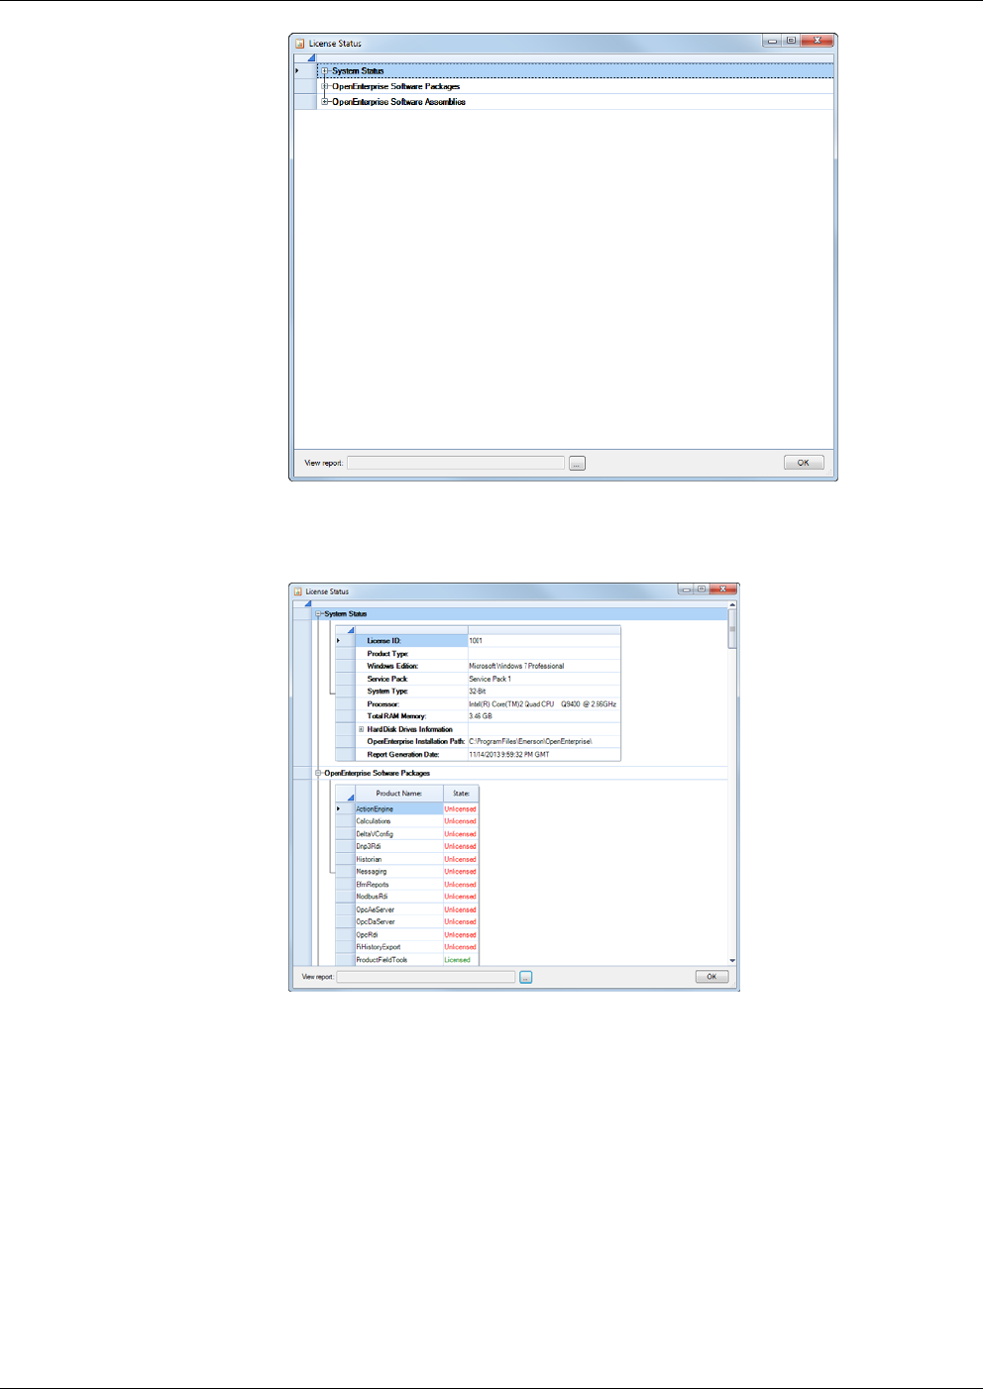Select the ActionEngine product row

click(x=398, y=809)
